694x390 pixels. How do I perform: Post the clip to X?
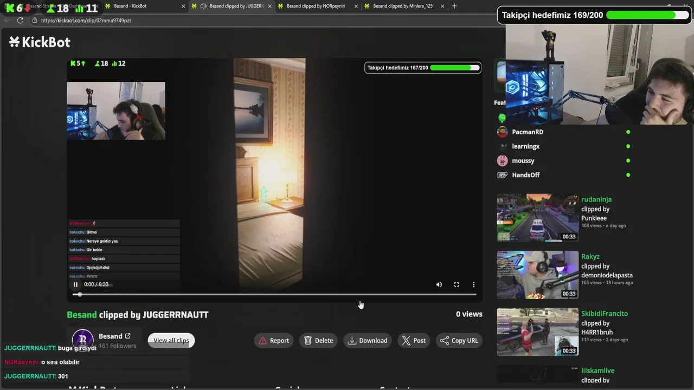point(414,340)
